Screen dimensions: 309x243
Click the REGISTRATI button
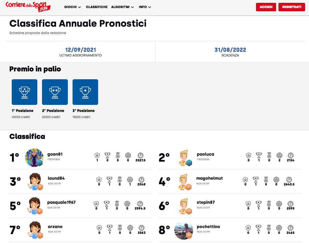coord(292,7)
